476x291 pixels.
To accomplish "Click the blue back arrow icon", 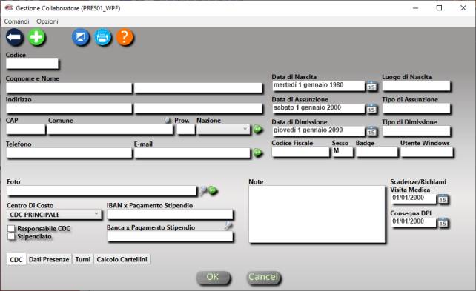I will tap(15, 37).
